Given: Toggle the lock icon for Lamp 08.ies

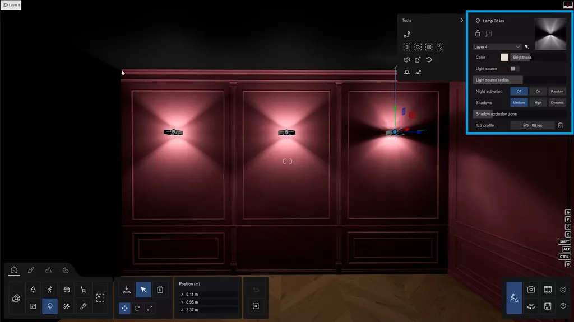Looking at the screenshot, I should point(478,34).
